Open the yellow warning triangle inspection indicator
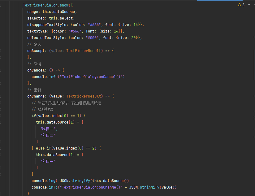 (240, 5)
